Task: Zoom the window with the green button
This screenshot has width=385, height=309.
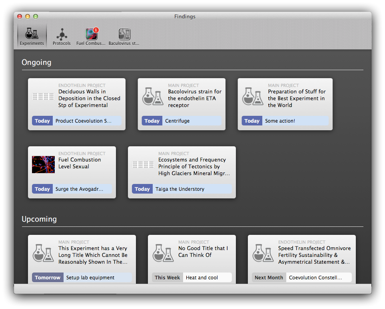Action: [36, 16]
